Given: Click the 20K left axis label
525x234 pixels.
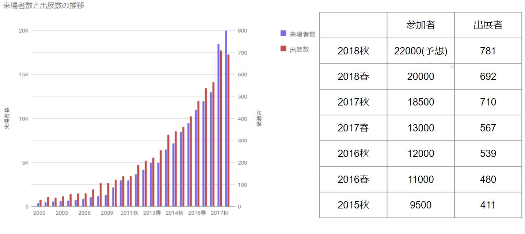Looking at the screenshot, I should 24,31.
